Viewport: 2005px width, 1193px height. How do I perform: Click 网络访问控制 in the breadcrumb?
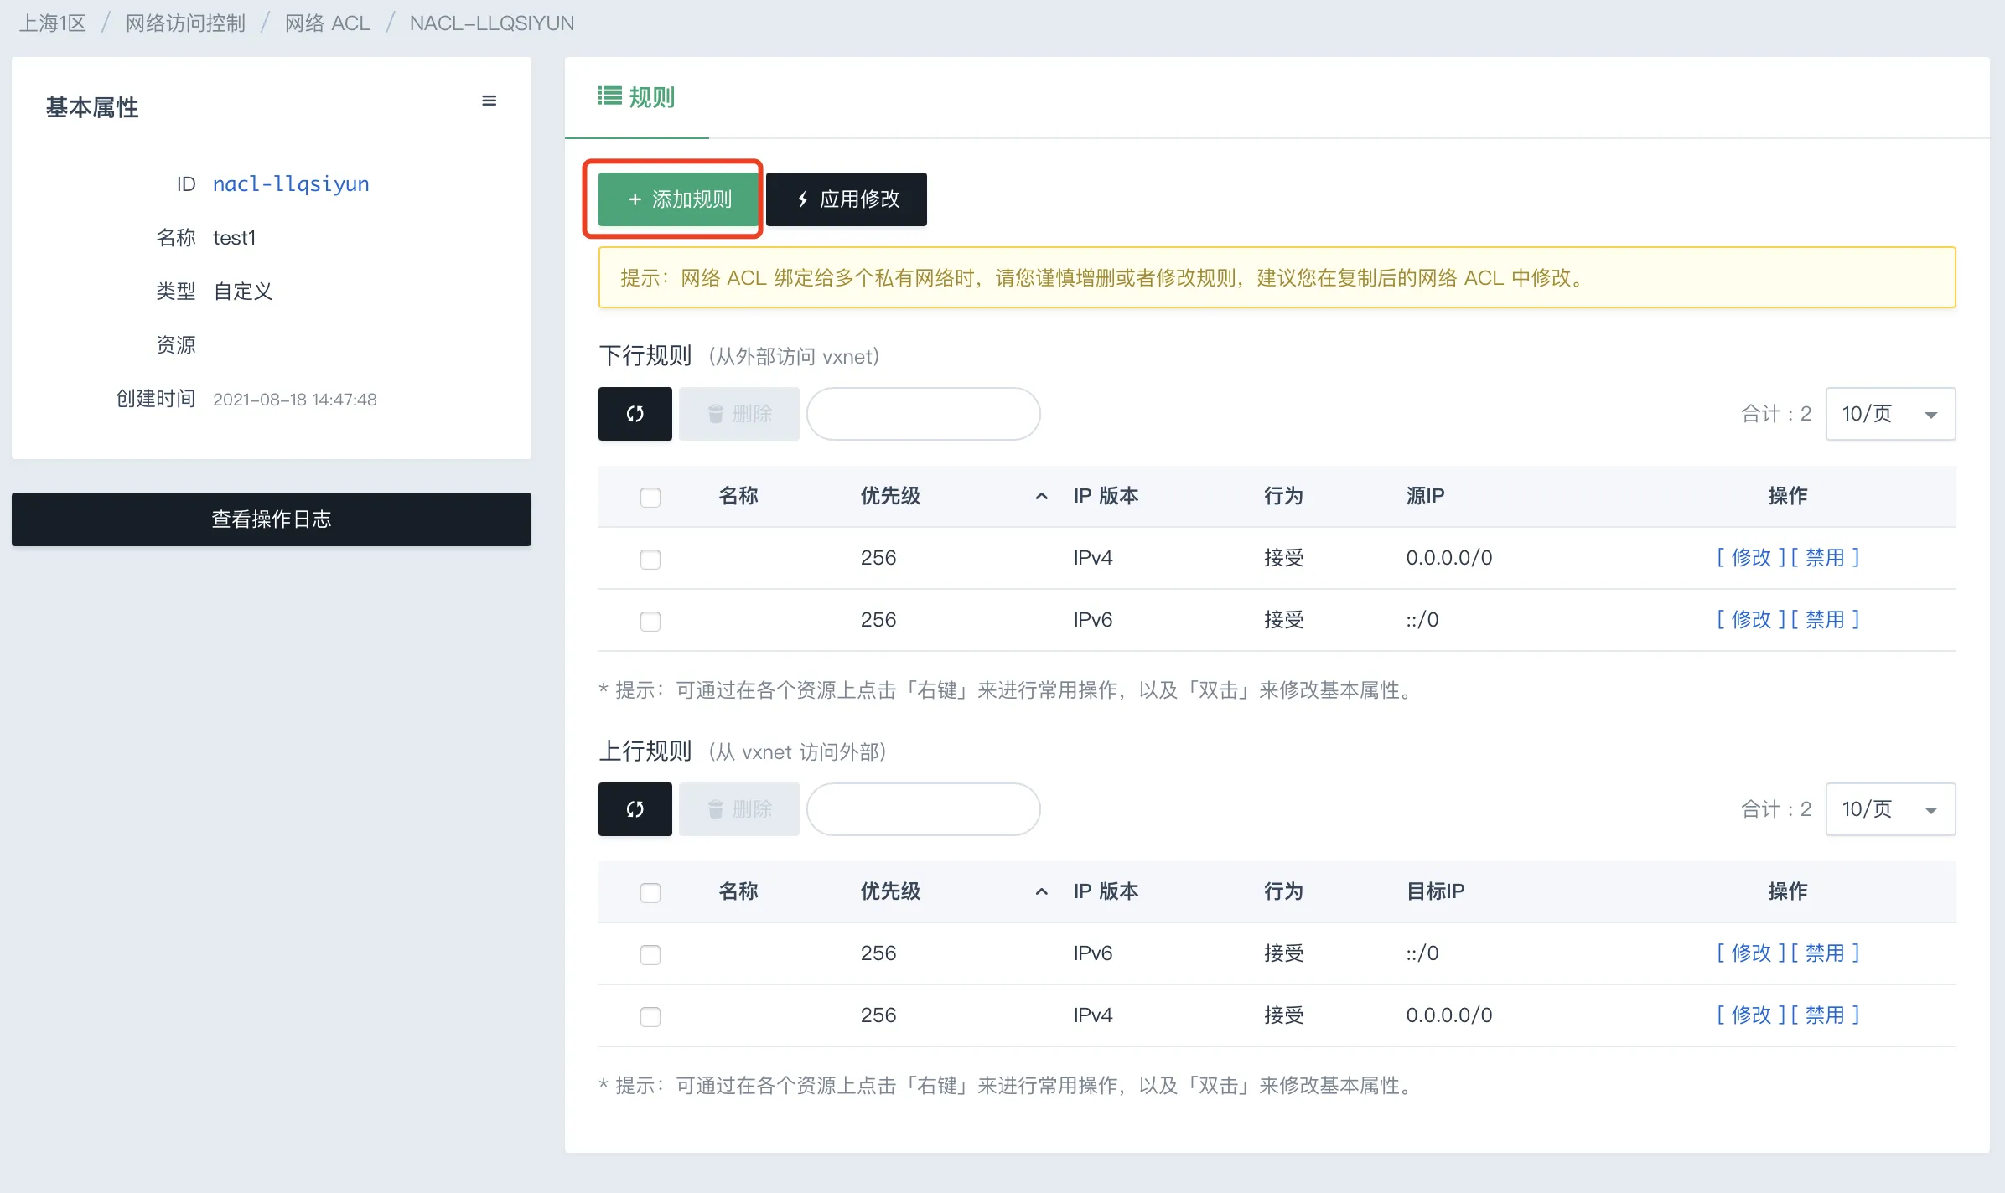tap(184, 23)
